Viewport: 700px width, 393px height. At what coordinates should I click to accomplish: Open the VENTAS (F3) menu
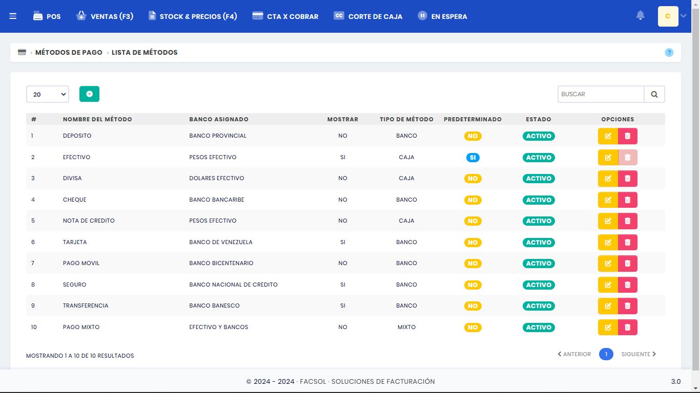105,16
